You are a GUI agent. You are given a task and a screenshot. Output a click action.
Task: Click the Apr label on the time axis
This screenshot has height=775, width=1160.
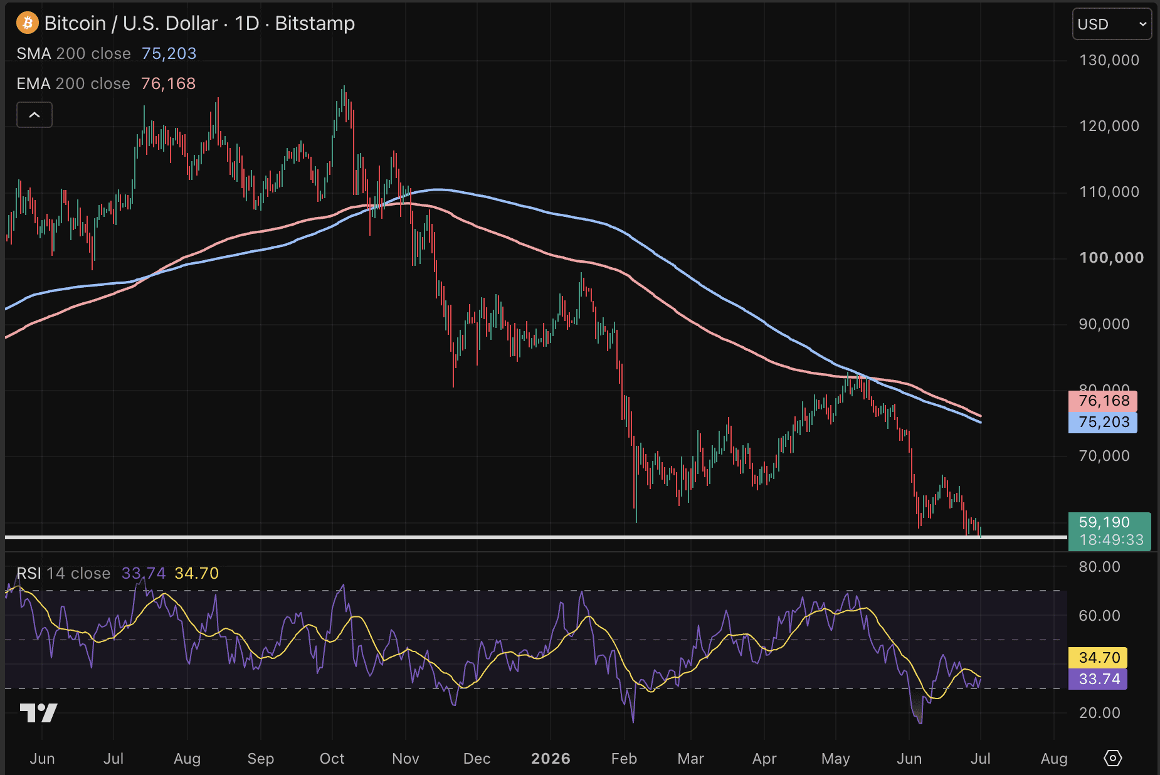pyautogui.click(x=764, y=759)
